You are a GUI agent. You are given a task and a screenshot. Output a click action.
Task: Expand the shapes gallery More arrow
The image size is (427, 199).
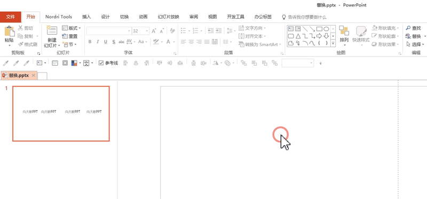point(333,43)
